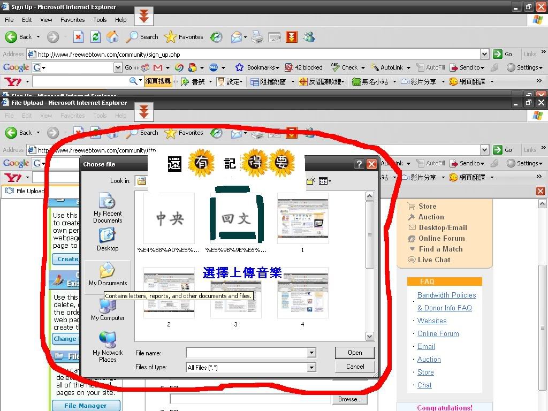Click Mail envelope icon in Sign Up window
The width and height of the screenshot is (548, 411).
(x=237, y=37)
